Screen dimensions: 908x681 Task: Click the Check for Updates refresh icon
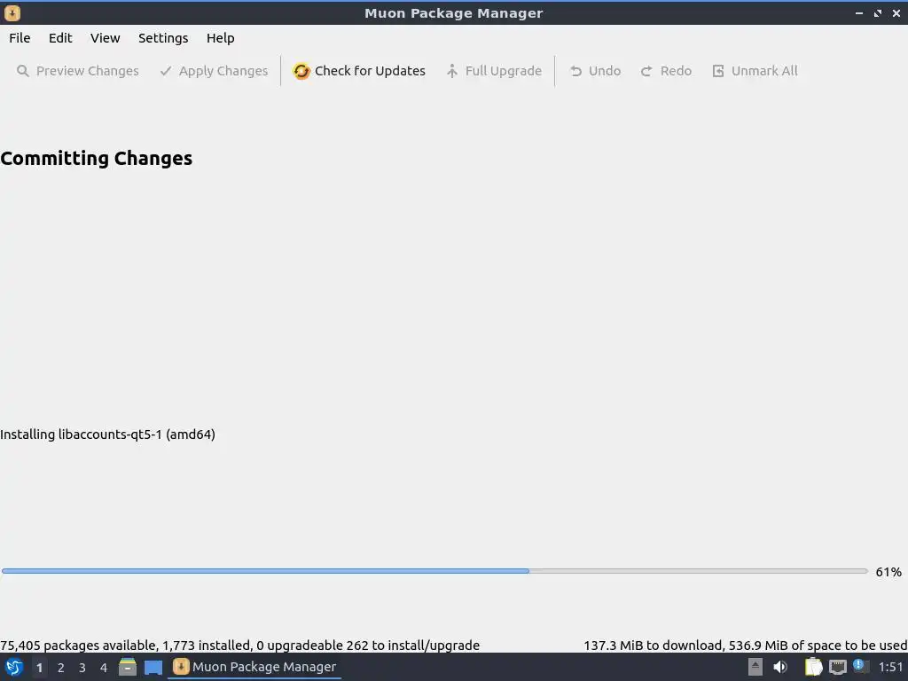click(301, 71)
